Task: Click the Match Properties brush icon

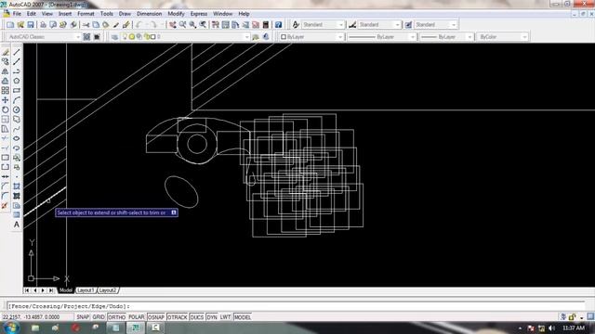Action: click(126, 25)
